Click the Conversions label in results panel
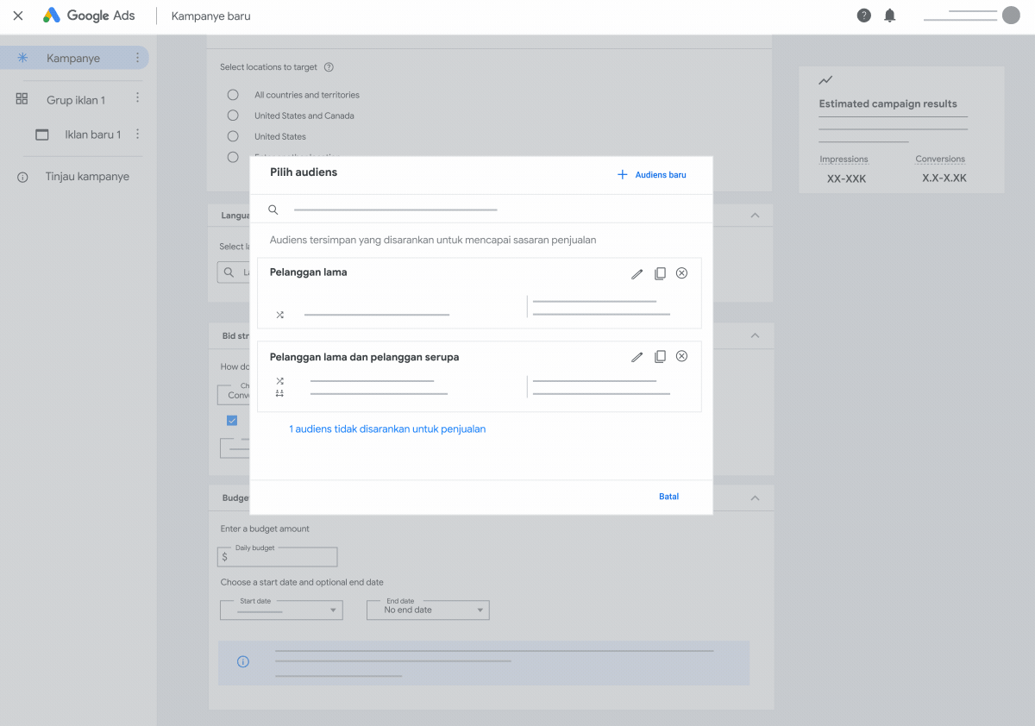 point(941,160)
